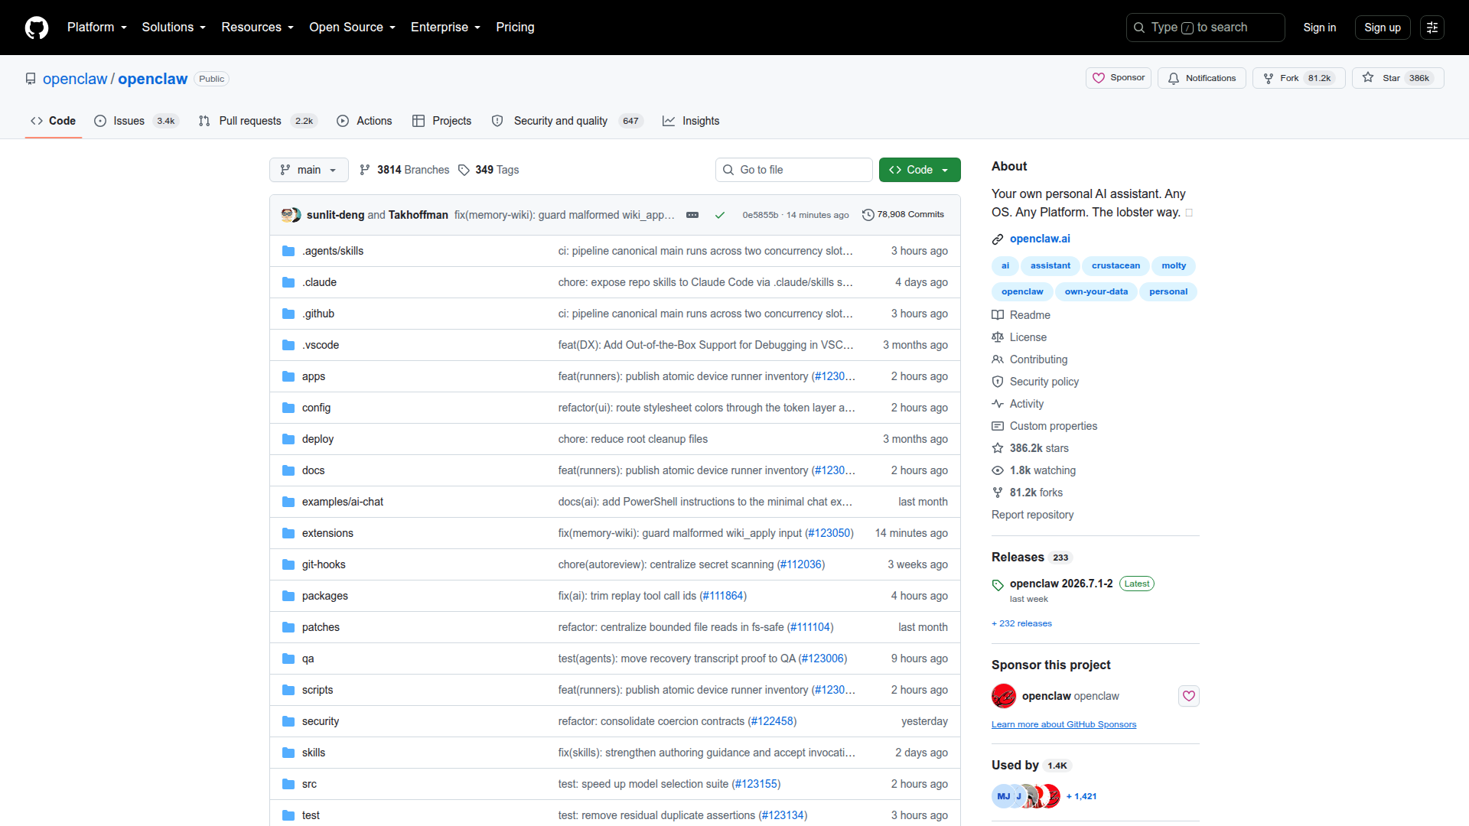Image resolution: width=1469 pixels, height=826 pixels.
Task: Click the Sign in link
Action: click(x=1320, y=28)
